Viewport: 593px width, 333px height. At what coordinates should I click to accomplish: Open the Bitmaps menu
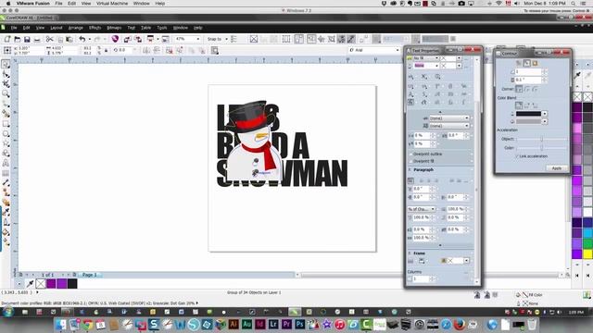click(114, 28)
